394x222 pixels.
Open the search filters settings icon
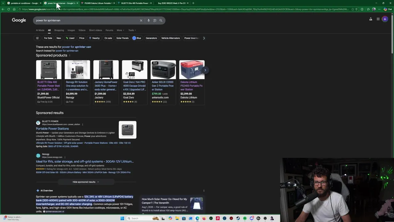click(37, 38)
